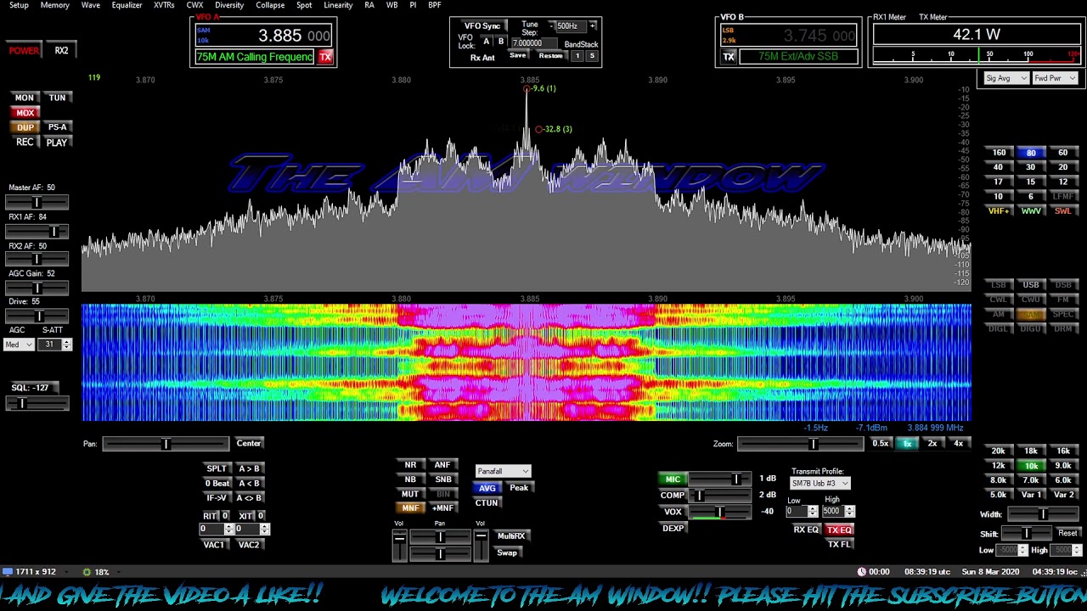
Task: Select the 40 meter band button
Action: tap(999, 167)
